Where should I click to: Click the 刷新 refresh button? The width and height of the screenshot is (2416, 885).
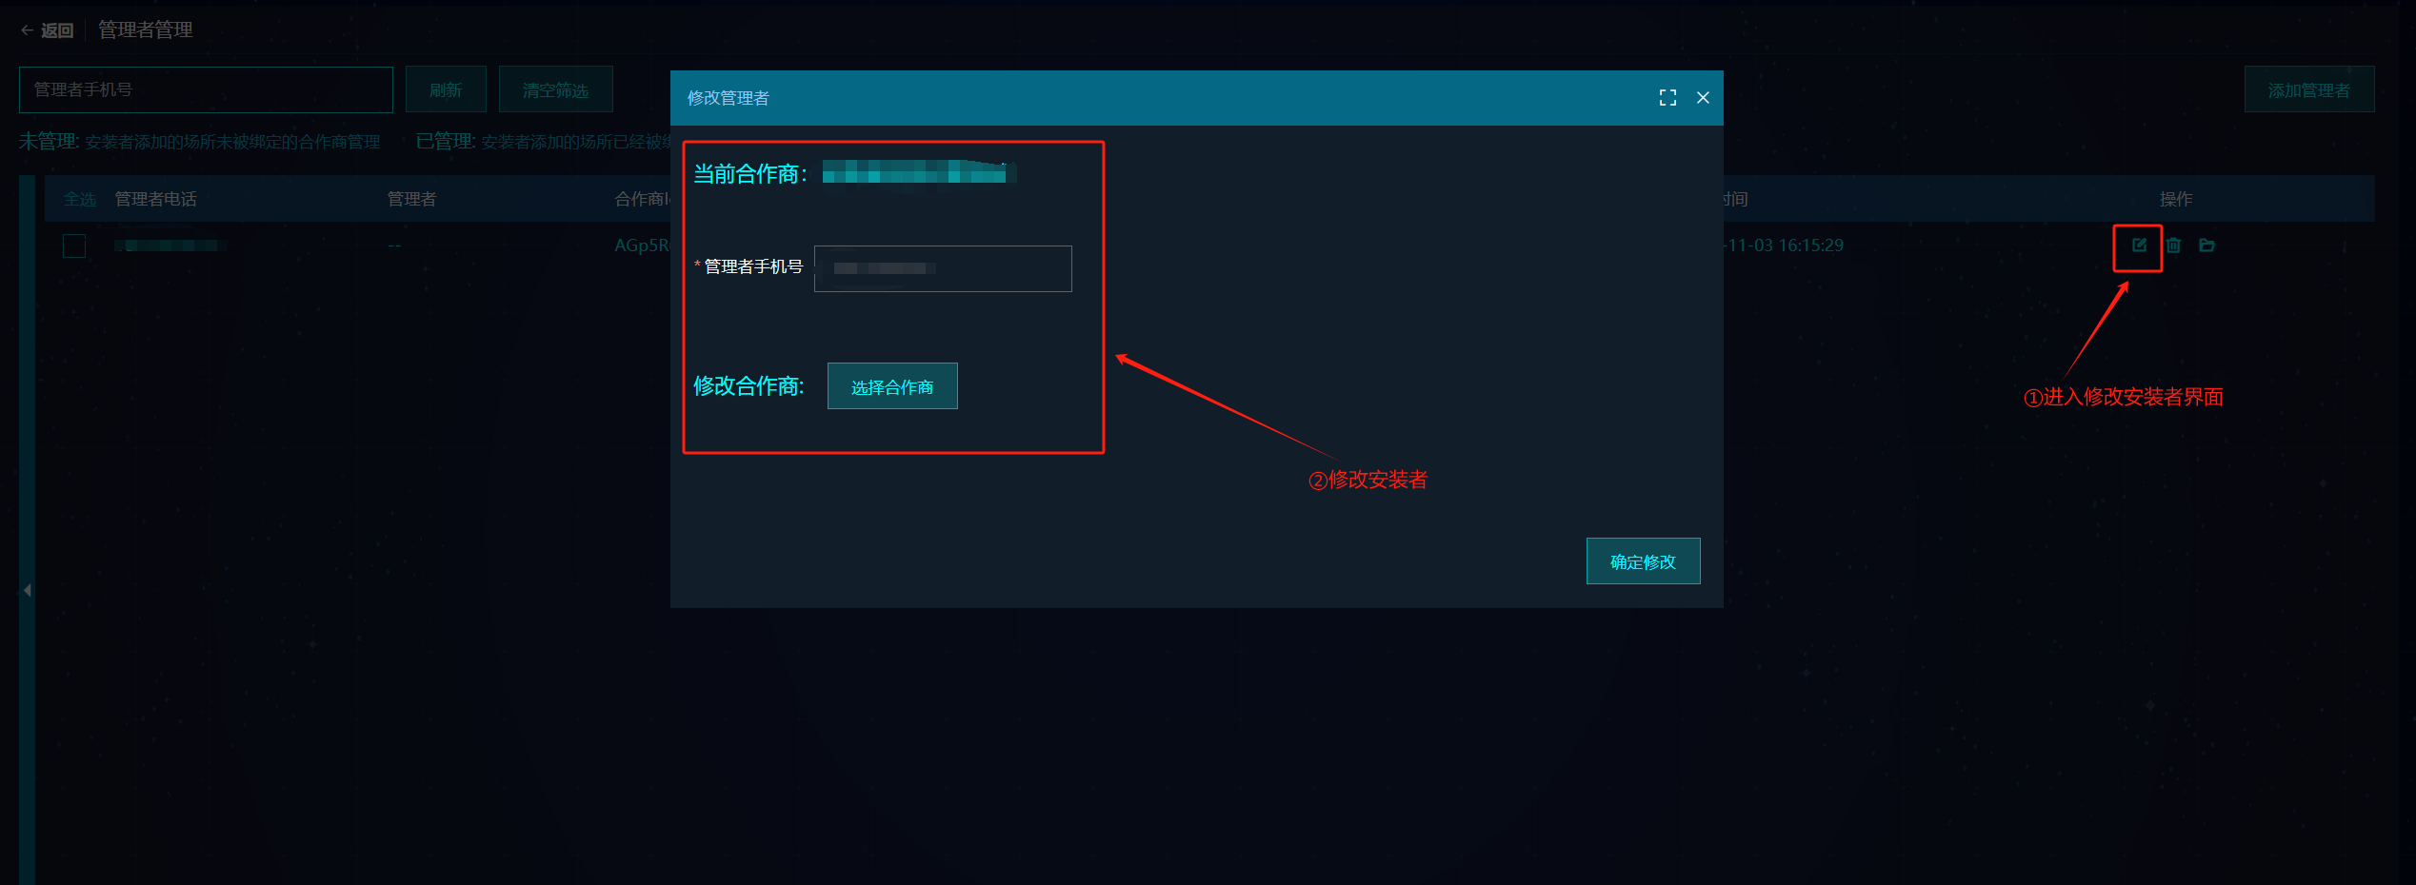coord(446,90)
